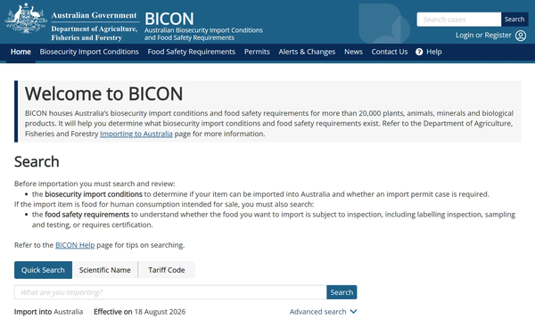
Task: Click the Search button beside importing field
Action: pos(342,292)
